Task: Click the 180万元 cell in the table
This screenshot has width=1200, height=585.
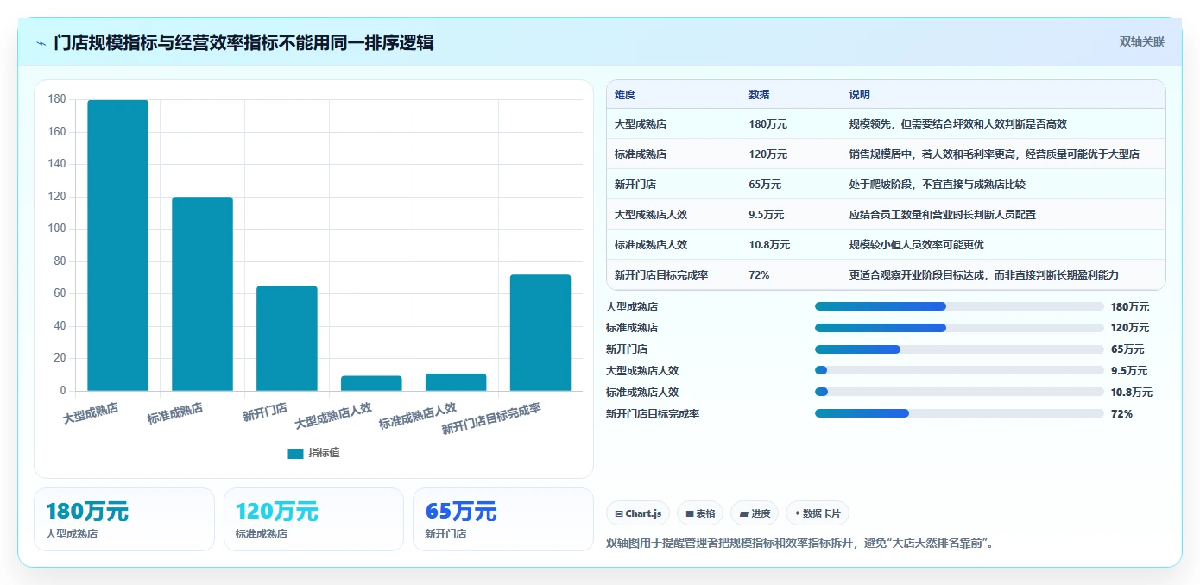Action: tap(768, 124)
